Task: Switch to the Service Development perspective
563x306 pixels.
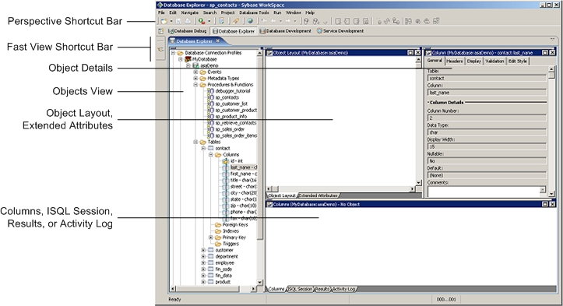Action: pyautogui.click(x=340, y=31)
